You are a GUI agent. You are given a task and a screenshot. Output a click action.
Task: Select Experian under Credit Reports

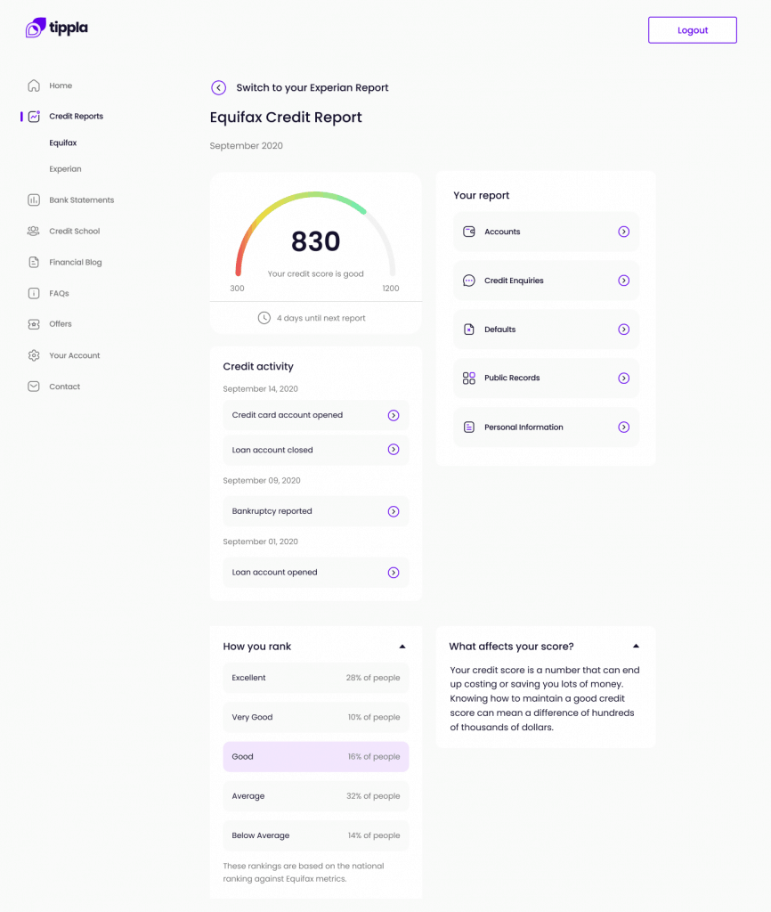point(65,169)
